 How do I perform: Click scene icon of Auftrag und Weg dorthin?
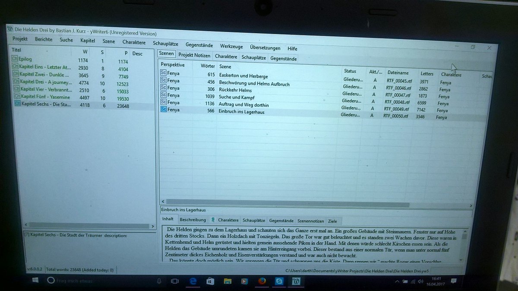pyautogui.click(x=164, y=102)
